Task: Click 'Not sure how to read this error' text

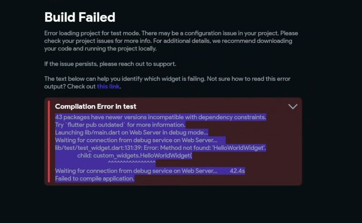Action: click(249, 79)
